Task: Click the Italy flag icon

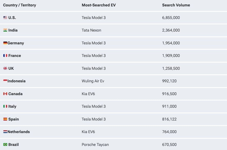Action: [5, 106]
